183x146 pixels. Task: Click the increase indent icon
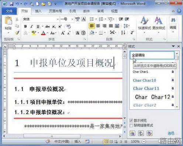click(x=127, y=19)
